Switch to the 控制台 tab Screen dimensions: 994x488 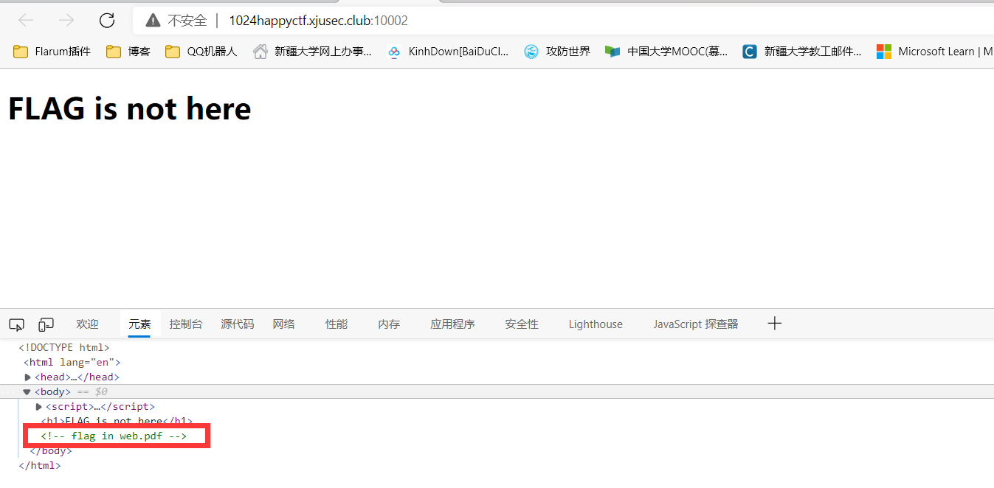pos(185,324)
